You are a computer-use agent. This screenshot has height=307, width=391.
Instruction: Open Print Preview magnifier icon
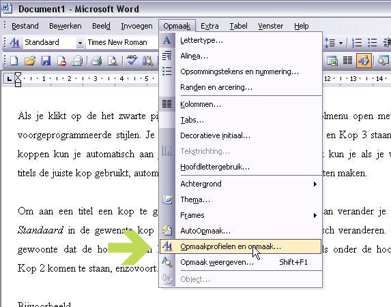[x=113, y=61]
